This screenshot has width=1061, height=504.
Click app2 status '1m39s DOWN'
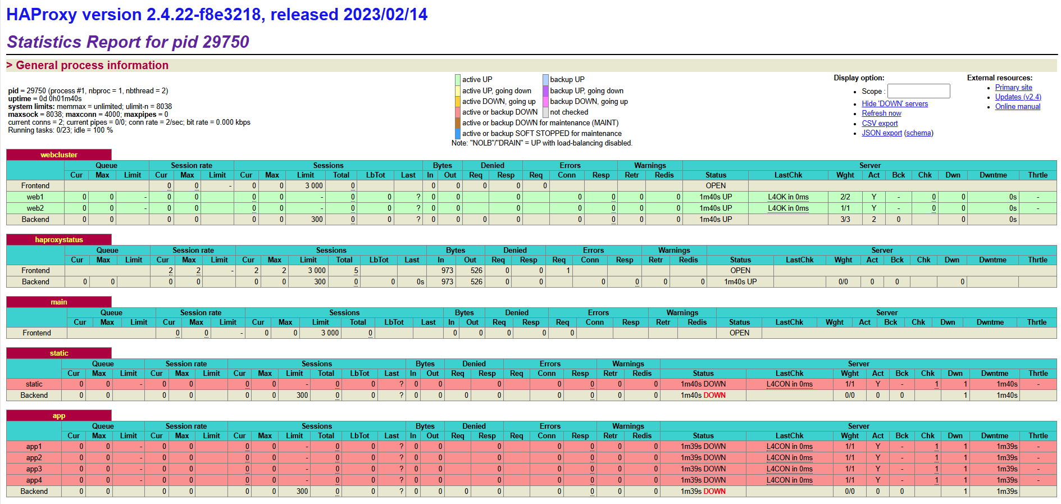coord(703,457)
